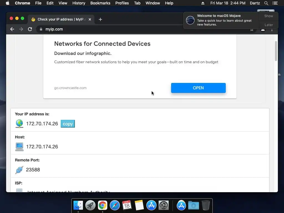Open a new tab with plus icon
The height and width of the screenshot is (213, 284).
(100, 19)
